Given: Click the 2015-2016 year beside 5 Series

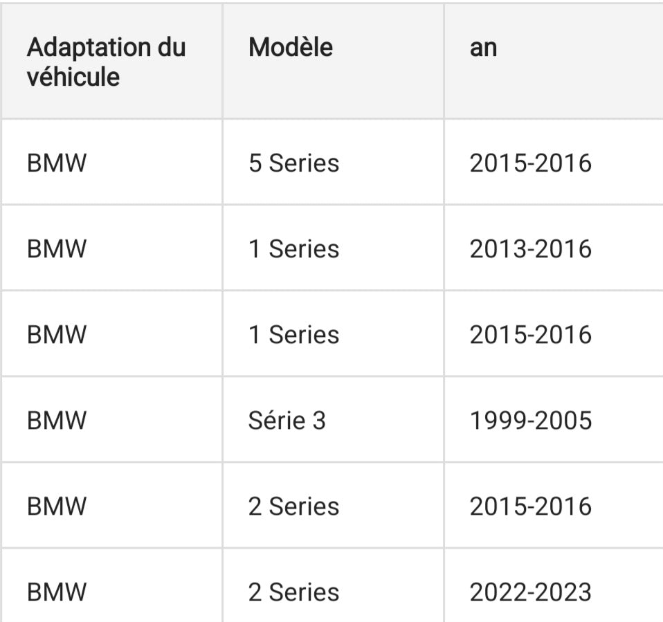Looking at the screenshot, I should click(531, 163).
